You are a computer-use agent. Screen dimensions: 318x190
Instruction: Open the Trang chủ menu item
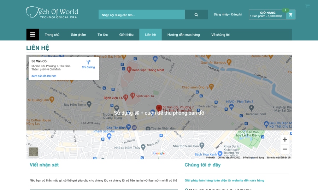[52, 35]
